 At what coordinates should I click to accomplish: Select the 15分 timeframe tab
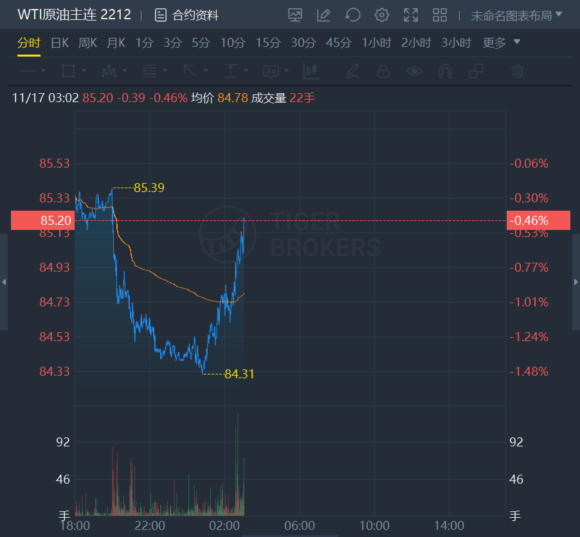tap(268, 43)
